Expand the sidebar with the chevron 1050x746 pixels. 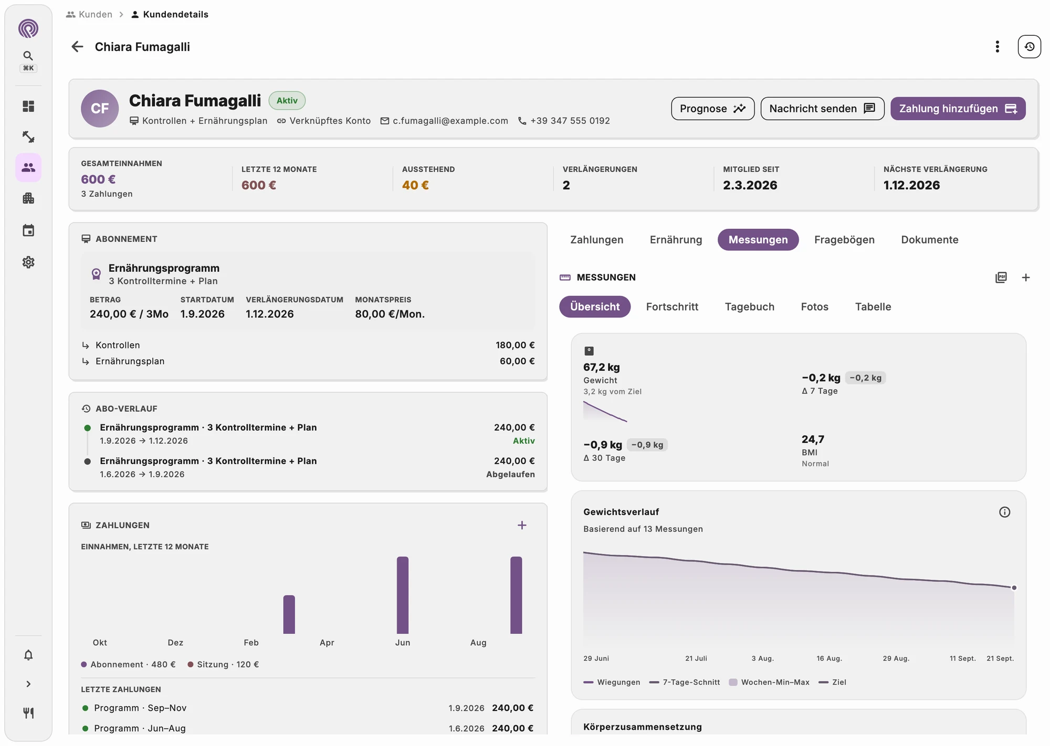coord(28,684)
